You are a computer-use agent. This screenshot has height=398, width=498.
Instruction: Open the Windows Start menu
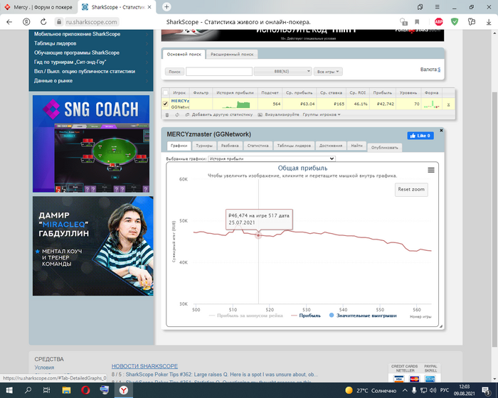pyautogui.click(x=9, y=390)
